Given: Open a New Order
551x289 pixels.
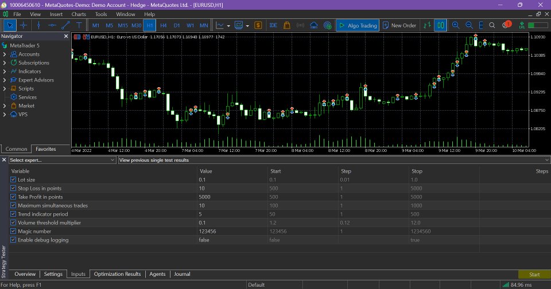Looking at the screenshot, I should [399, 25].
